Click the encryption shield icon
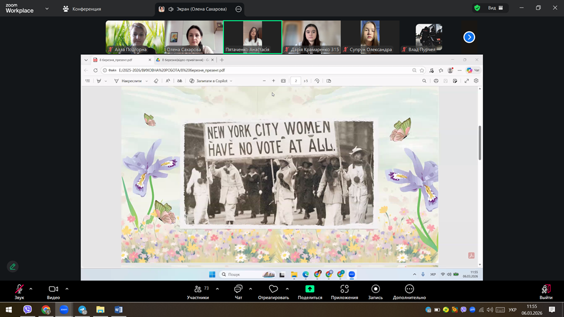Viewport: 564px width, 317px height. [477, 8]
